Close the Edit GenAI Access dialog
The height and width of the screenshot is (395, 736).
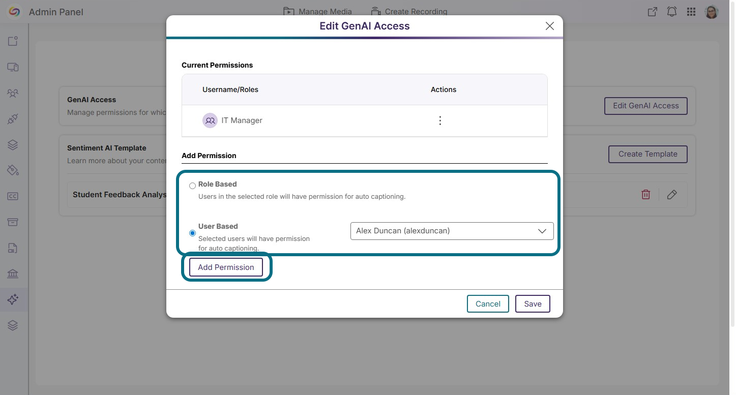(550, 26)
